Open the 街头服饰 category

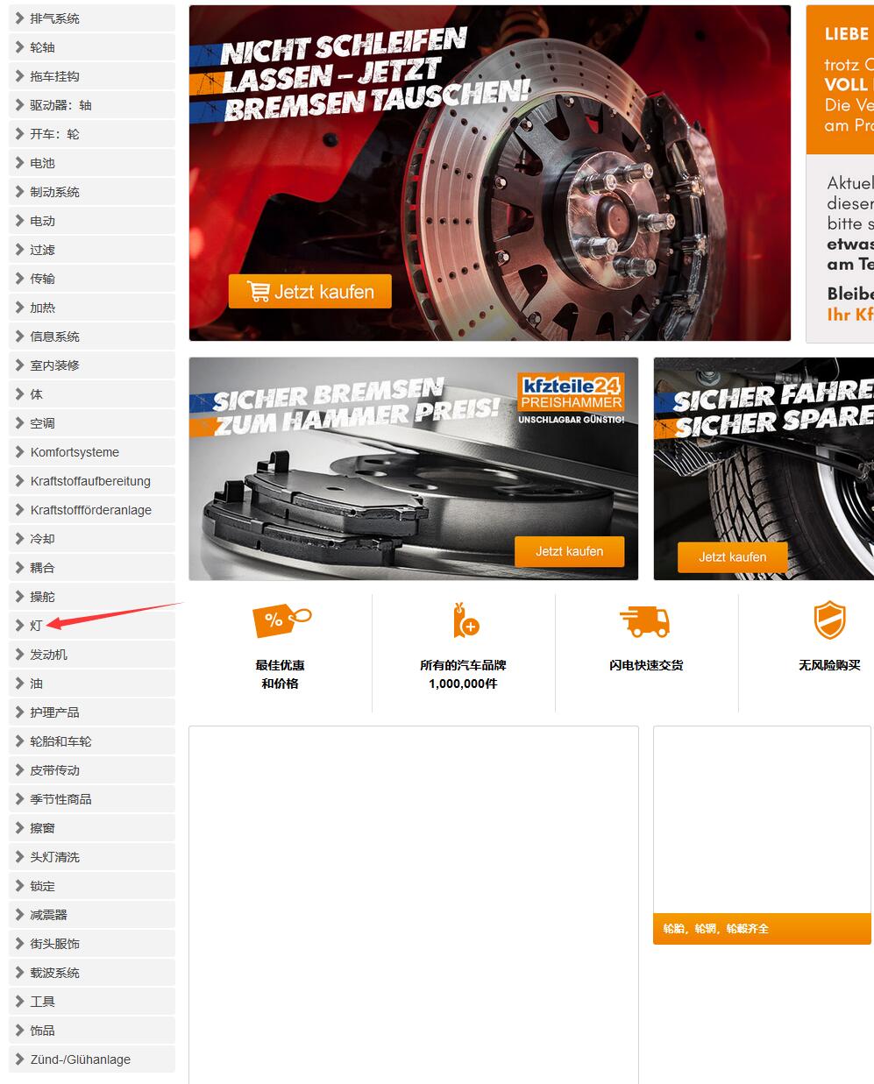click(x=91, y=944)
